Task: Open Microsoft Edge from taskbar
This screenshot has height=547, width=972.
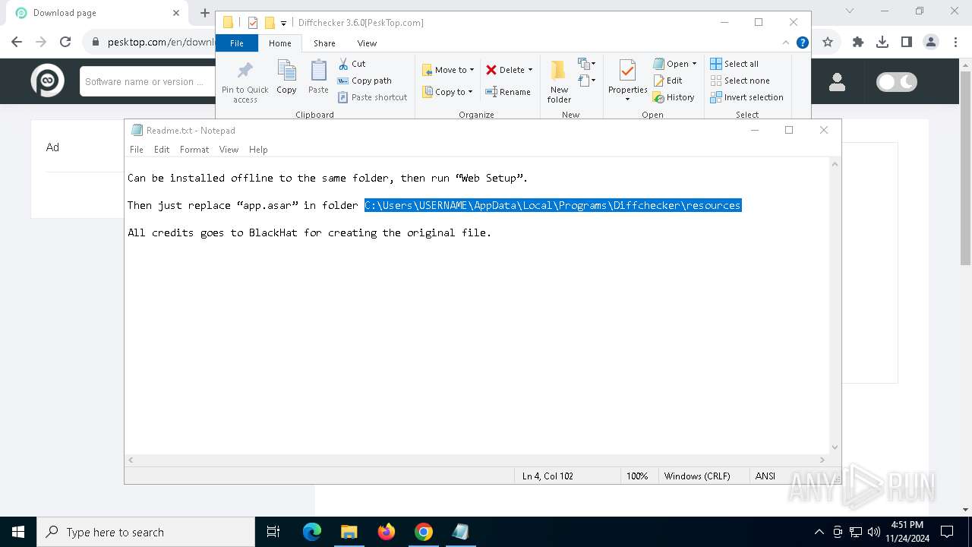Action: click(312, 532)
